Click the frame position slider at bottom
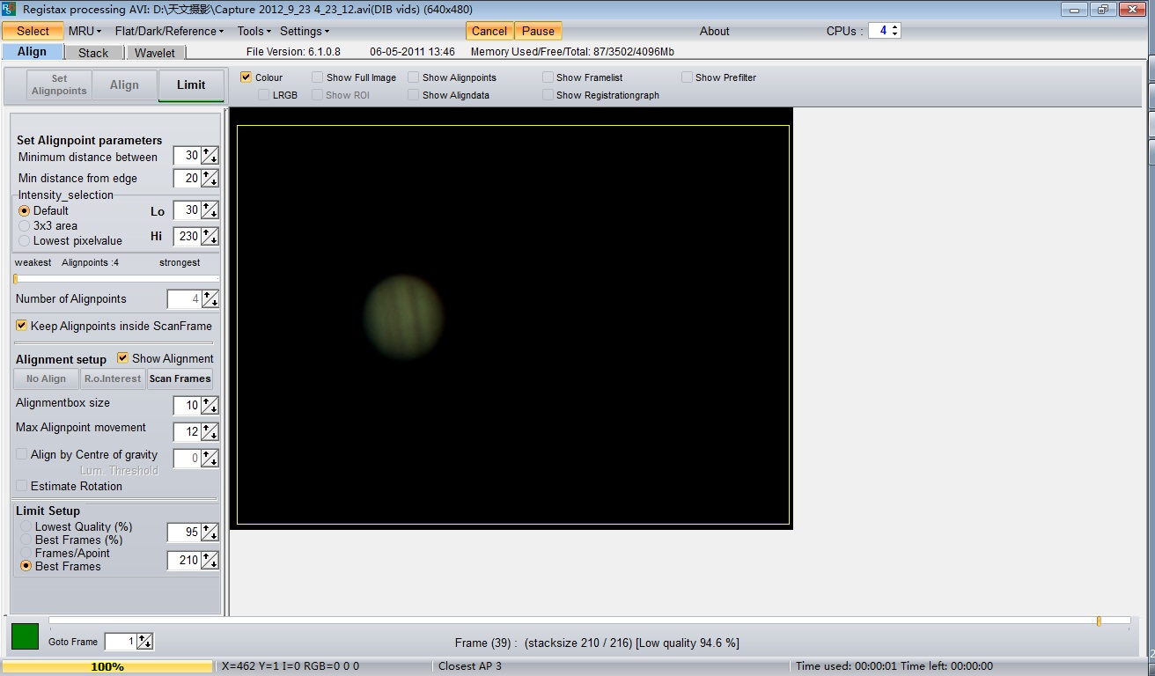1155x676 pixels. 589,621
